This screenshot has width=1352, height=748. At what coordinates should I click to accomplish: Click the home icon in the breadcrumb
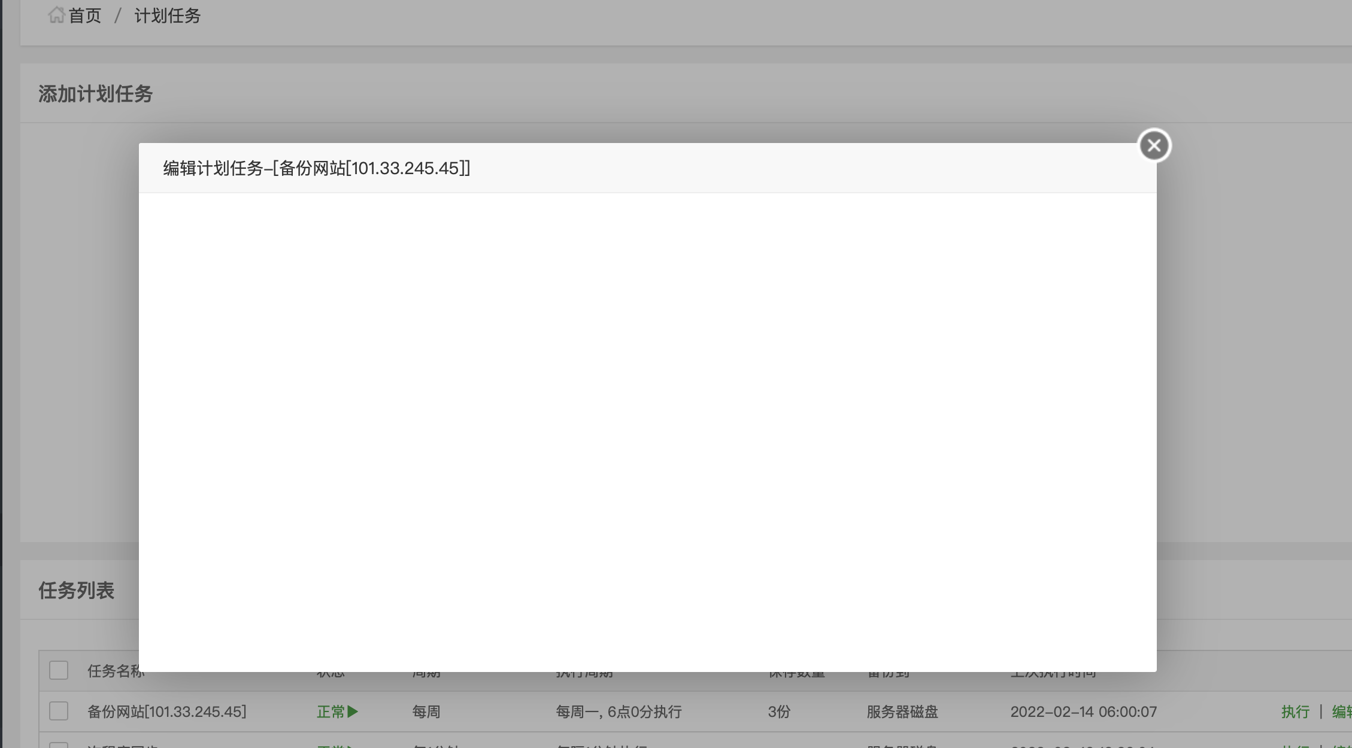pos(56,15)
